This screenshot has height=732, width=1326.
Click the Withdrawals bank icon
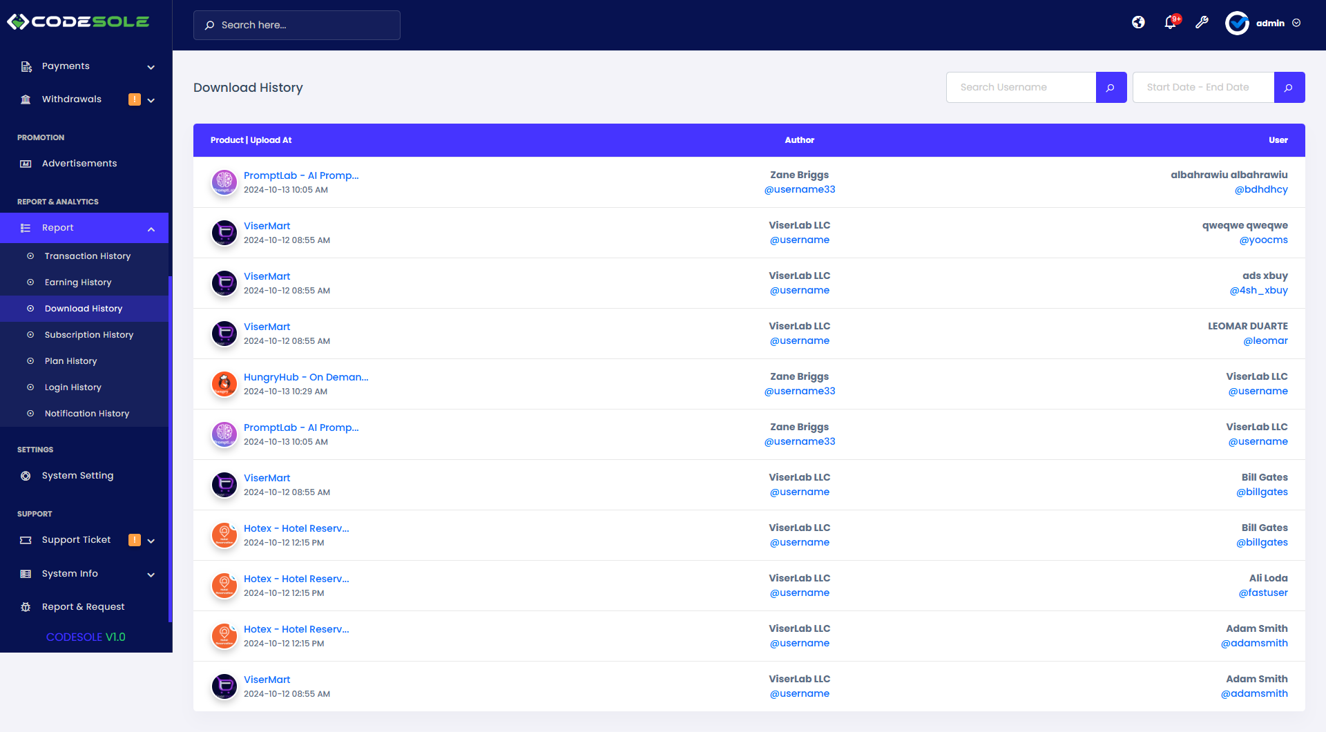click(26, 99)
